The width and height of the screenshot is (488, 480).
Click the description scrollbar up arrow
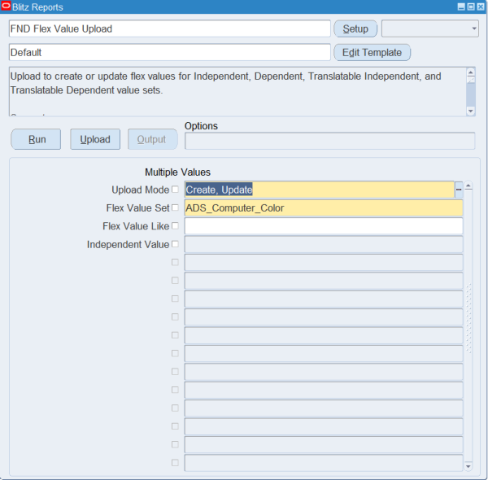(x=471, y=72)
